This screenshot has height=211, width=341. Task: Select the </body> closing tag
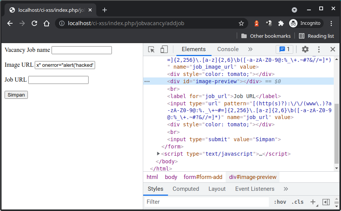point(166,161)
